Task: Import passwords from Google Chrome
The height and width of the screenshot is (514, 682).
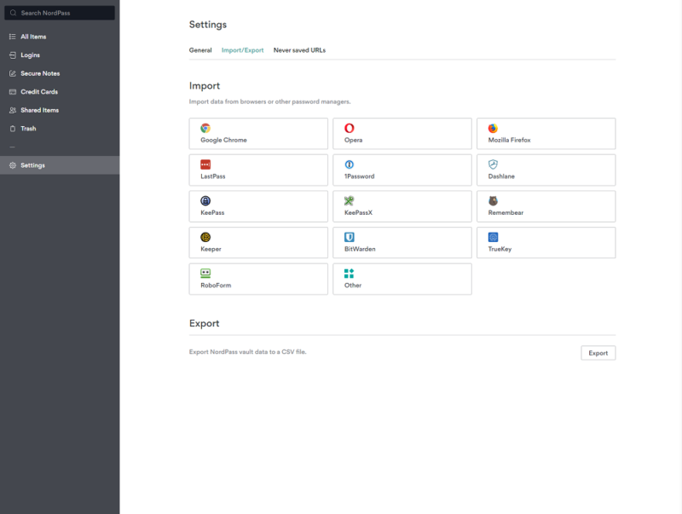Action: pos(257,133)
